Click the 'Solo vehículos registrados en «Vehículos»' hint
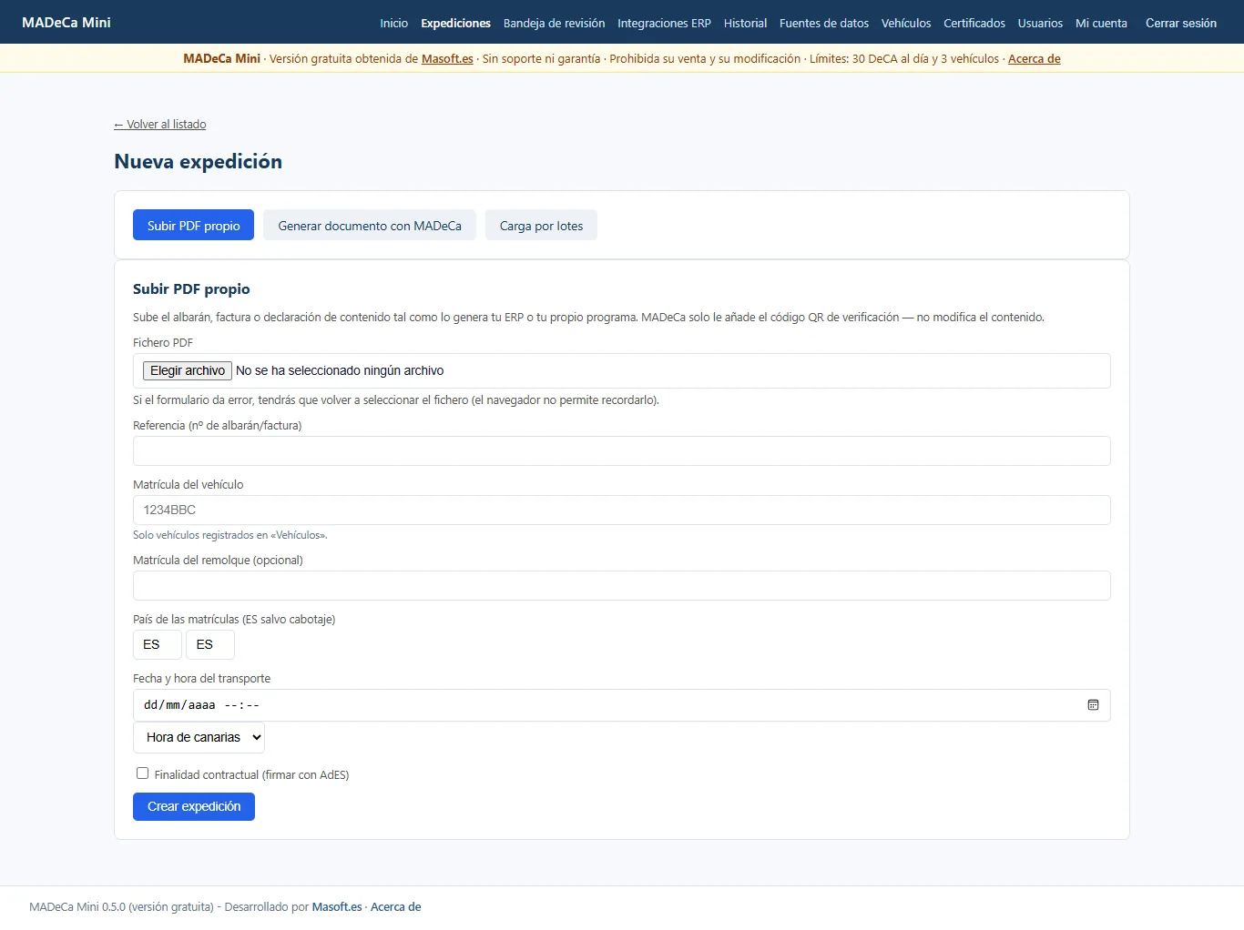1244x930 pixels. (x=230, y=535)
